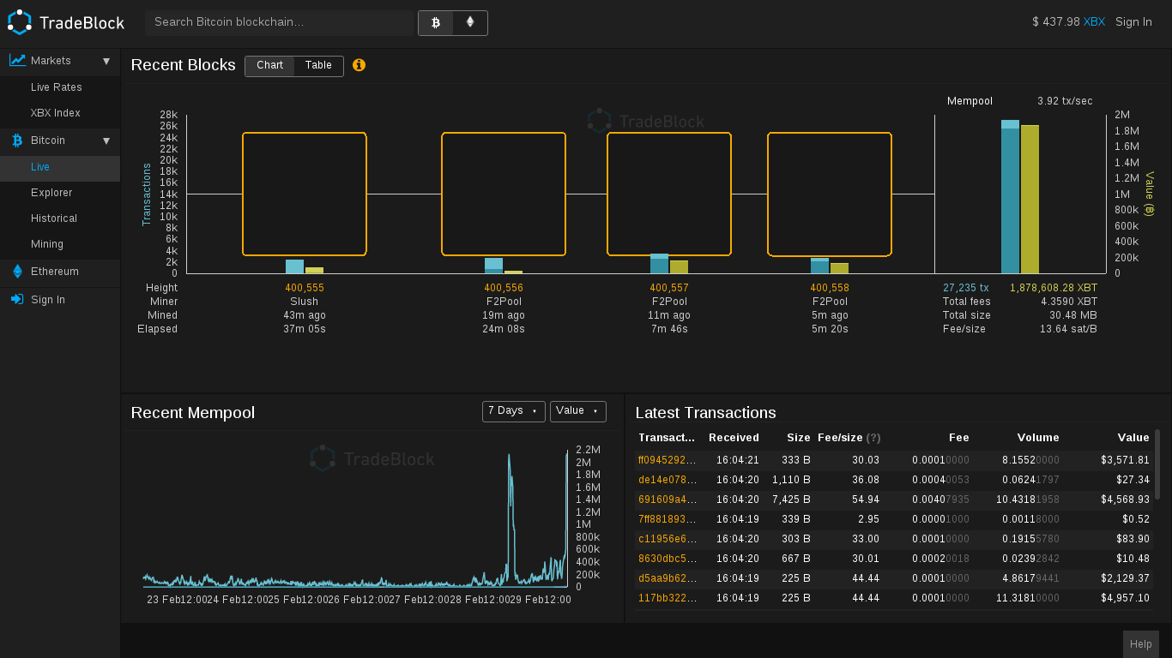Open the 7 Days range dropdown
This screenshot has width=1172, height=658.
point(513,411)
